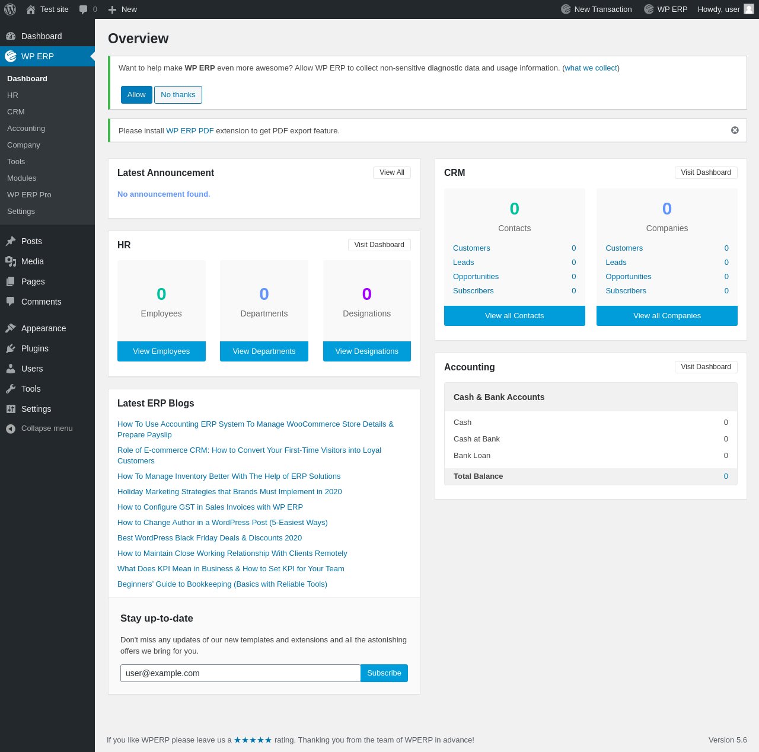
Task: Click the Appearance paintbrush icon
Action: pos(11,328)
